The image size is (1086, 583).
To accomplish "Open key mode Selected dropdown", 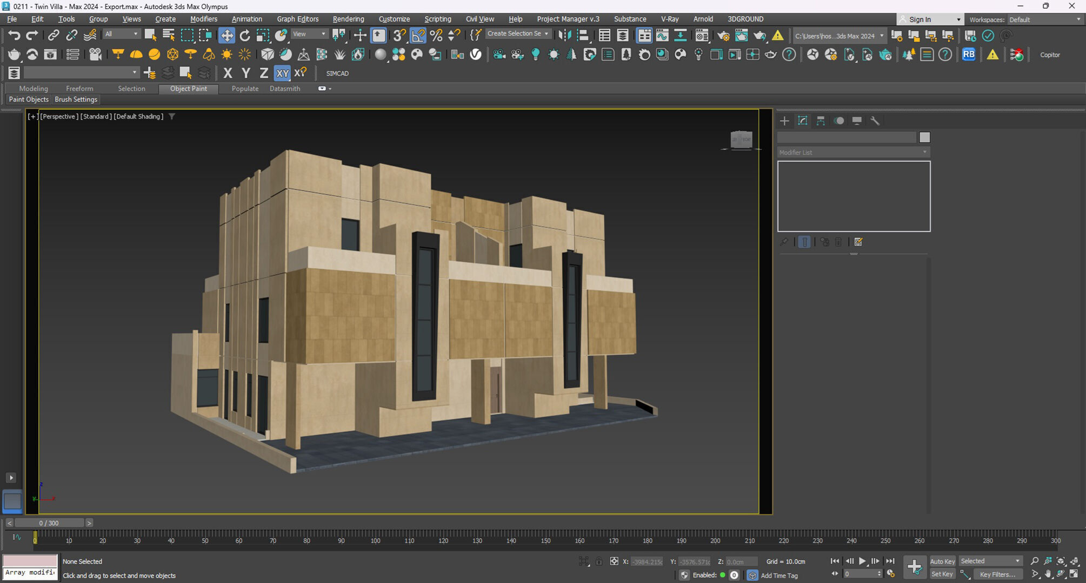I will [x=990, y=561].
